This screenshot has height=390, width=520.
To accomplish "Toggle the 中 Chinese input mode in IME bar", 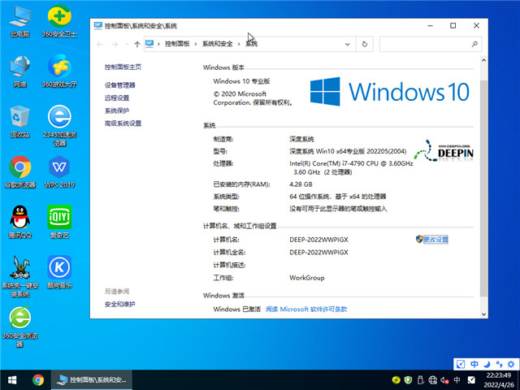I will [x=474, y=364].
